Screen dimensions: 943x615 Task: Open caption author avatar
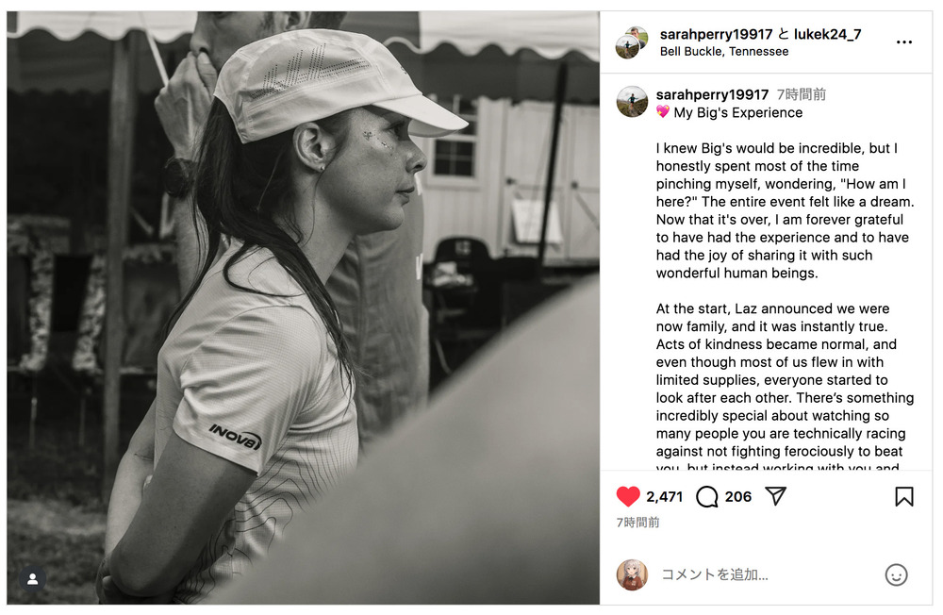pyautogui.click(x=632, y=101)
